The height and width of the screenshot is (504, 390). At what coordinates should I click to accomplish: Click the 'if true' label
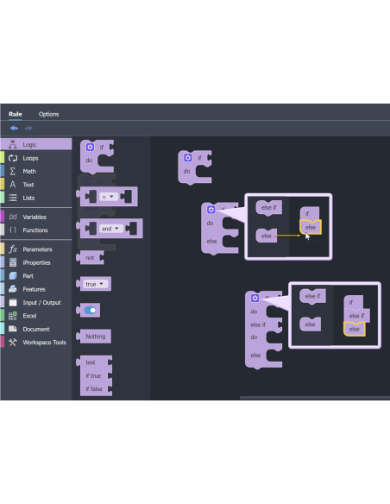point(93,375)
